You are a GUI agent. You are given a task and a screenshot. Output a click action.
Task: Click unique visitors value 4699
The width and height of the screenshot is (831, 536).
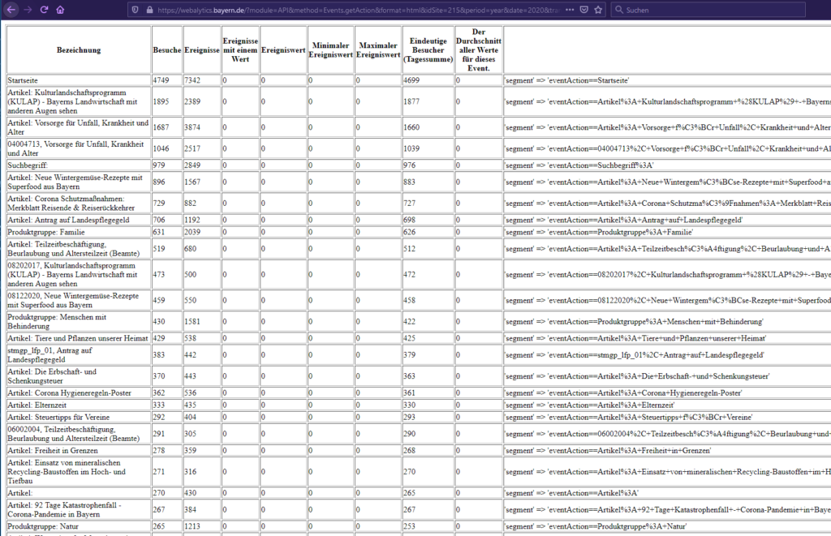pos(411,80)
